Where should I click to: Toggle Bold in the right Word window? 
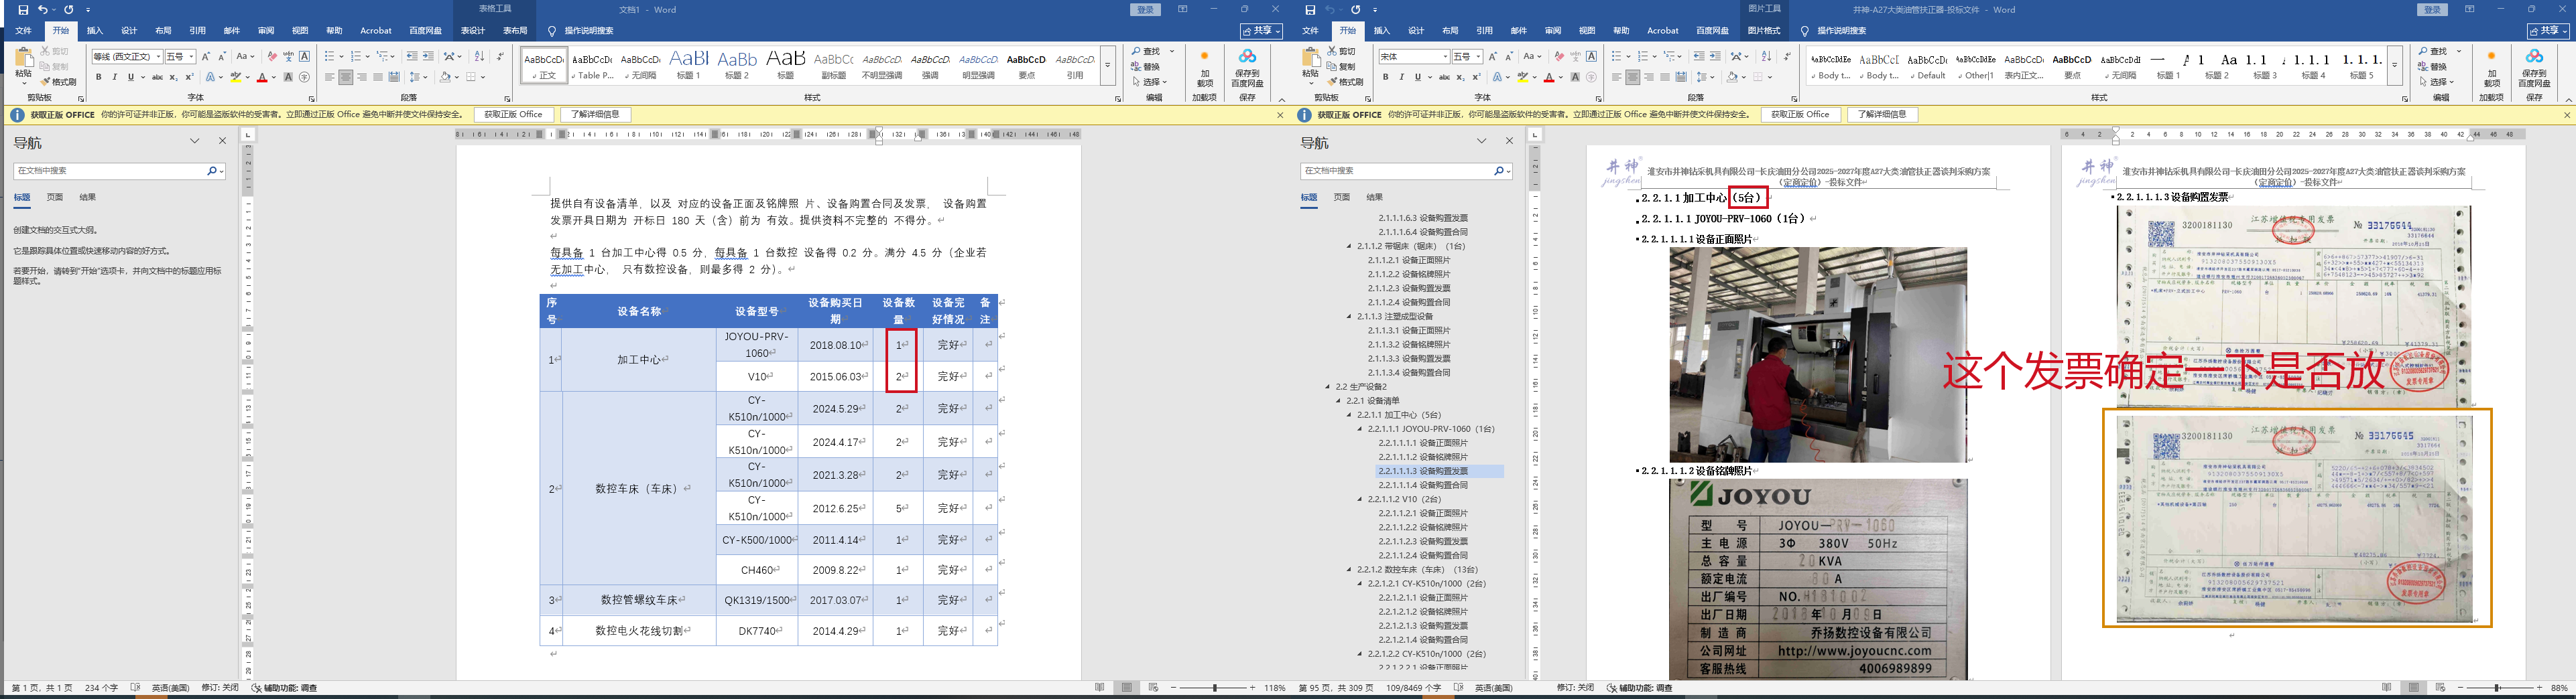(x=1385, y=77)
